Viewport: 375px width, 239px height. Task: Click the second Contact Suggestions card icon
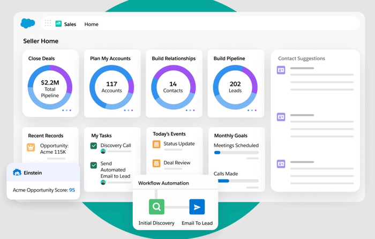pos(281,117)
